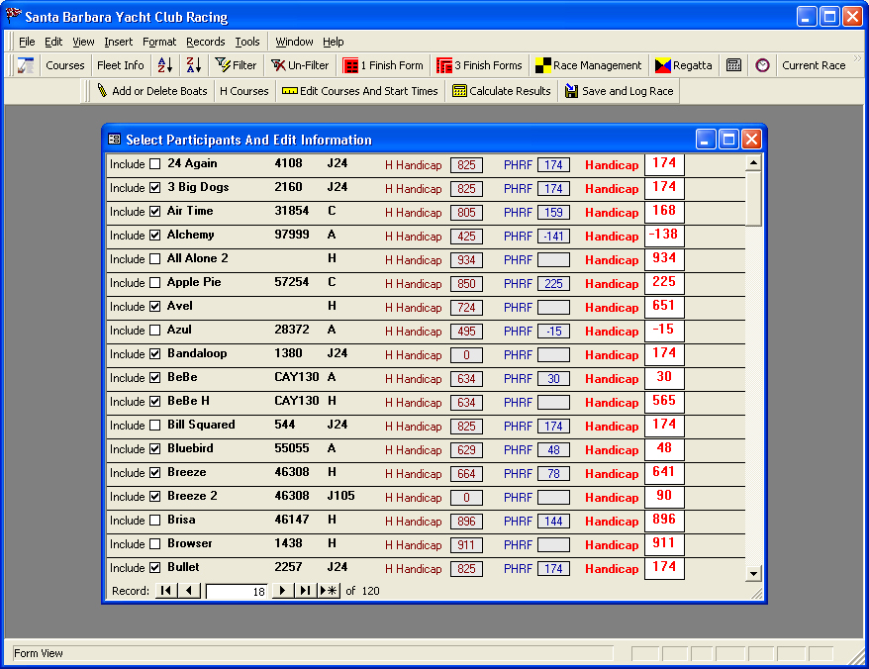Click Save and Log Race

619,91
